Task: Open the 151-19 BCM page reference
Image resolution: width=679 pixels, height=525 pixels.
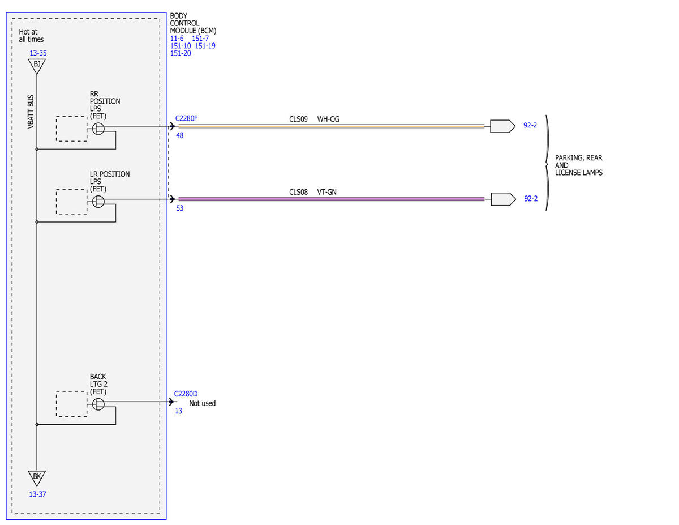Action: pos(205,46)
